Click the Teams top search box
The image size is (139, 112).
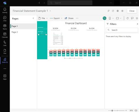[x=70, y=3]
